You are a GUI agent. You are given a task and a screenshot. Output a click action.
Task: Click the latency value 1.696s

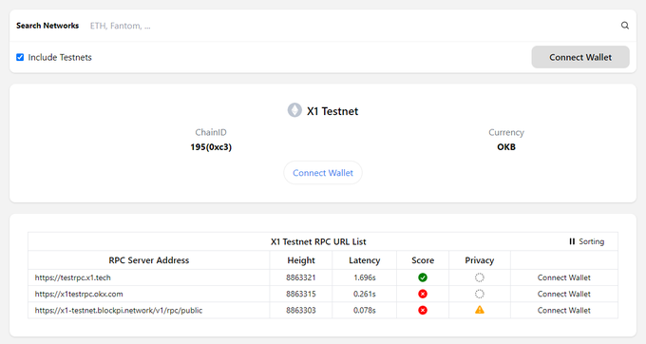click(x=364, y=277)
